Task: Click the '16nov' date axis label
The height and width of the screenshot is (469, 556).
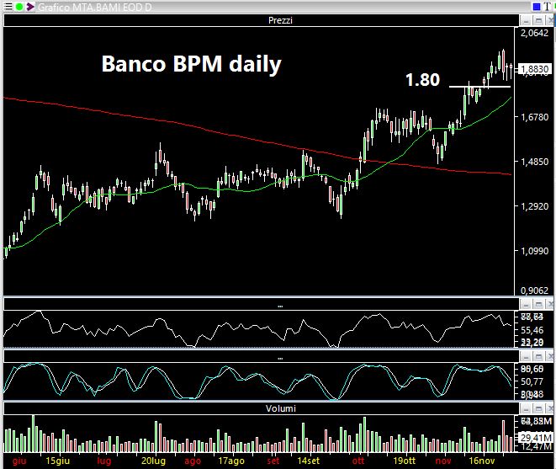Action: (x=481, y=461)
